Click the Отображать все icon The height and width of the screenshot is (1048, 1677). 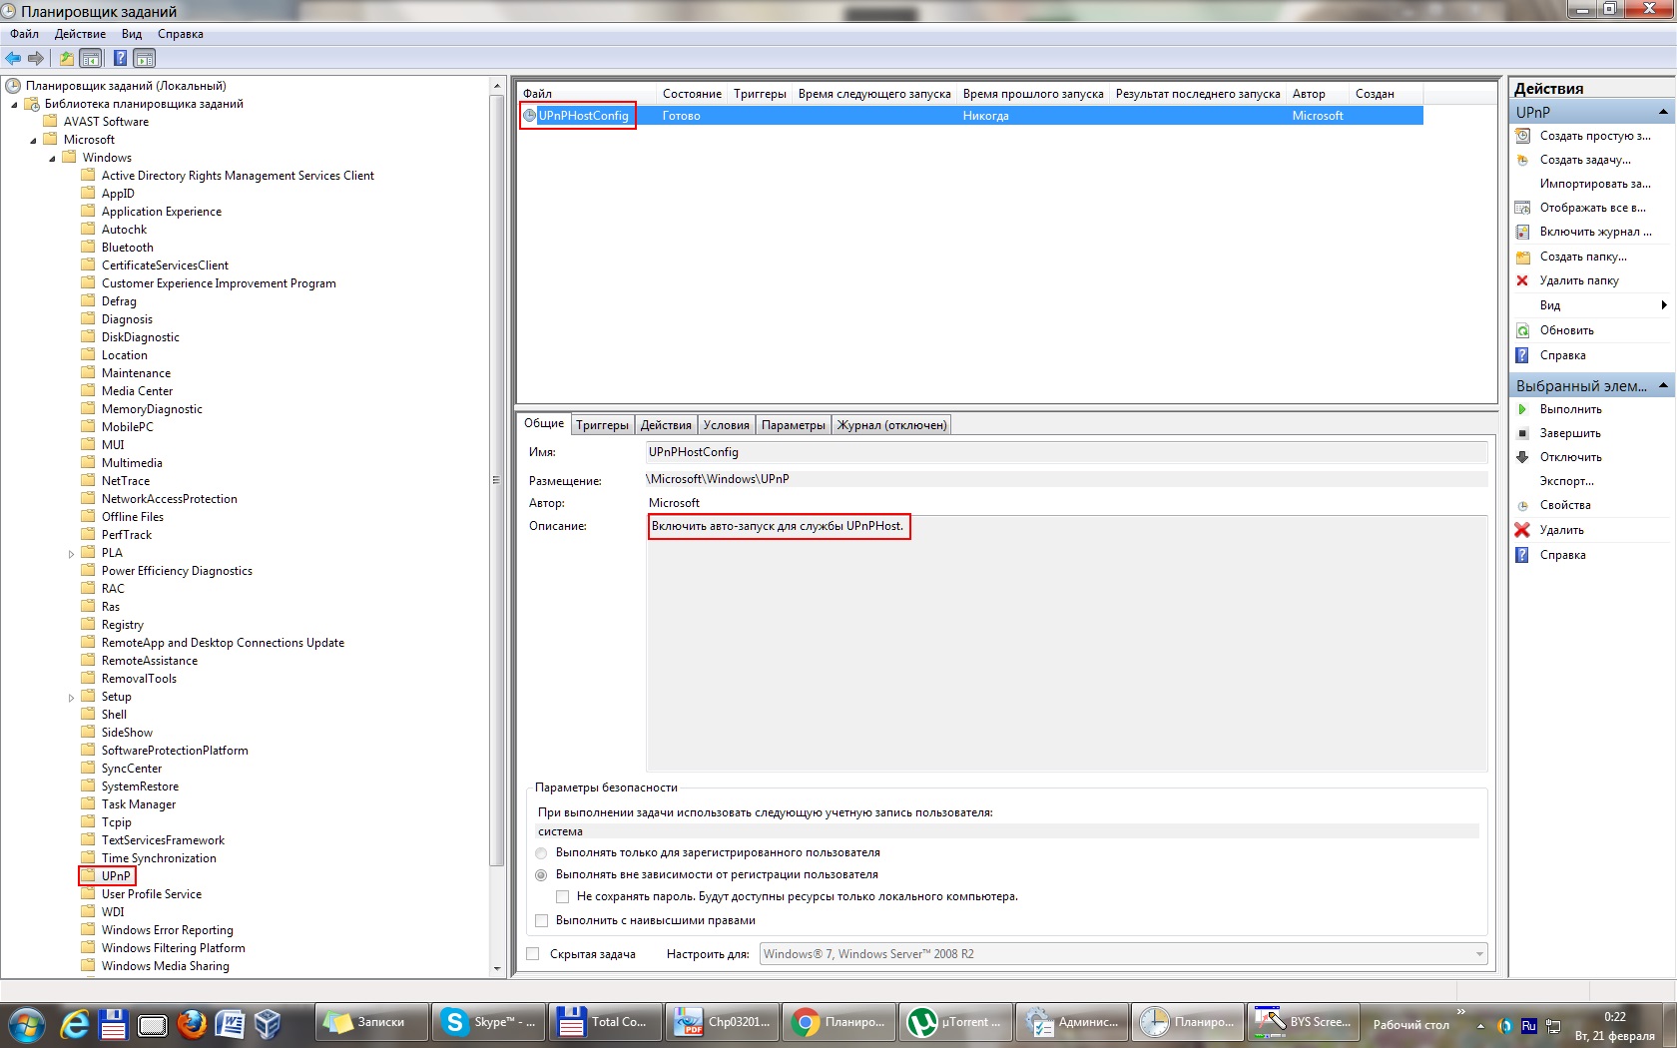click(1522, 208)
